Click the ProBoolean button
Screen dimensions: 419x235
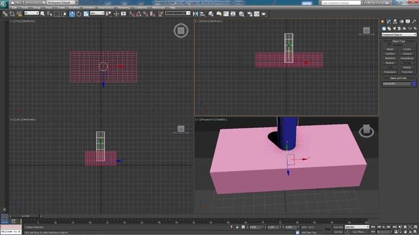(x=390, y=72)
